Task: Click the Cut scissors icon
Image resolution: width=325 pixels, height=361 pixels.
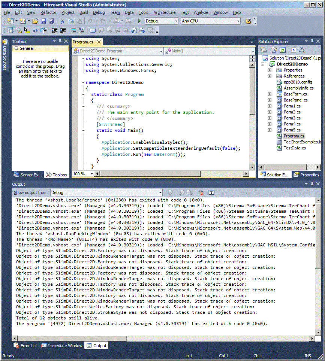Action: 62,21
